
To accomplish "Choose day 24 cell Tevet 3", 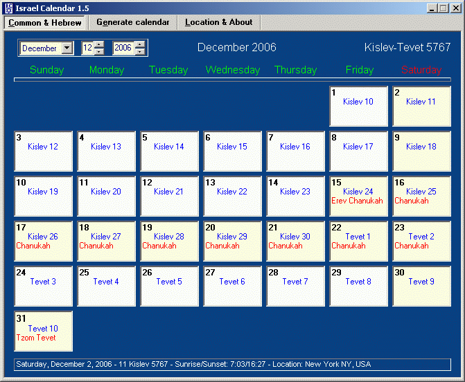I will pyautogui.click(x=43, y=286).
